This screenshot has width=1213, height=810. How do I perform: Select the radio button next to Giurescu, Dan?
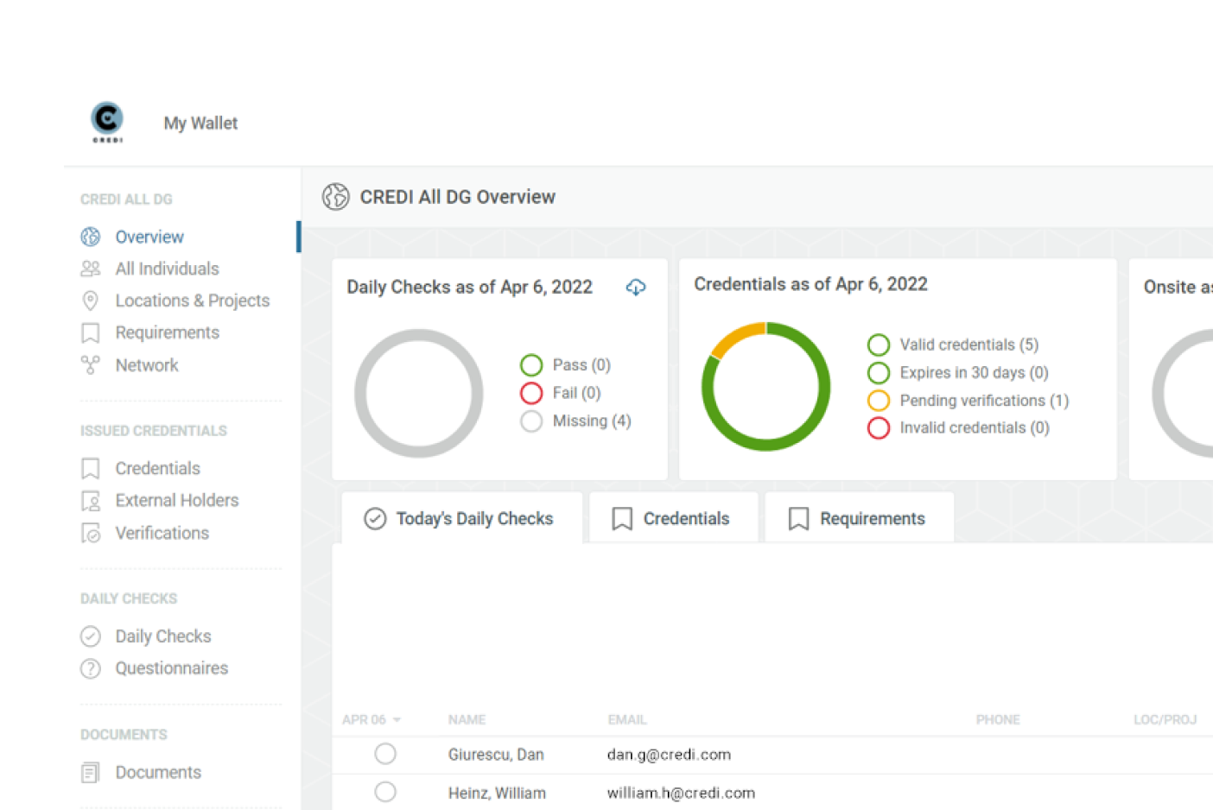click(x=384, y=753)
